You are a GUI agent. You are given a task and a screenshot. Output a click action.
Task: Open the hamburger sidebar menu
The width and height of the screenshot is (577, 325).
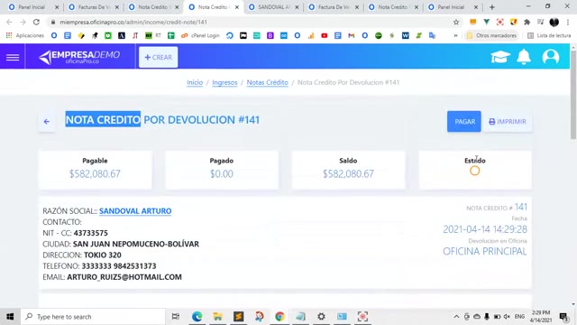(13, 57)
